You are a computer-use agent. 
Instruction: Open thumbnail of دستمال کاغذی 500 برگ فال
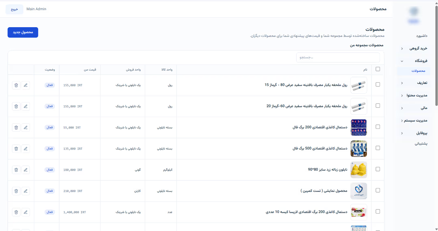pyautogui.click(x=359, y=149)
